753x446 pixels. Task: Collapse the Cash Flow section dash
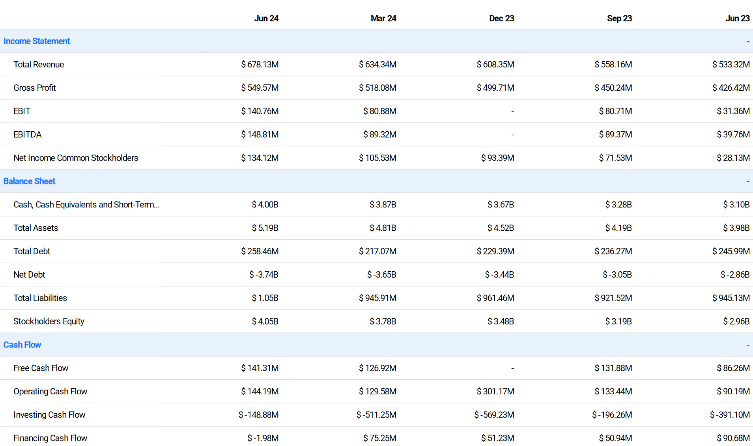coord(748,345)
